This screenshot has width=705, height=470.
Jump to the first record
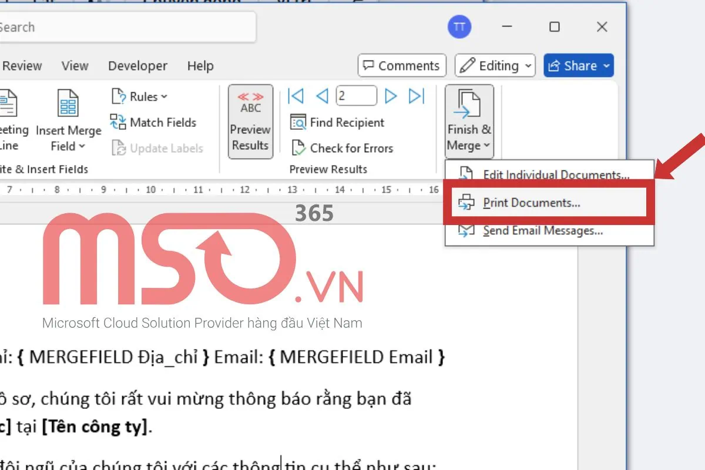click(296, 96)
